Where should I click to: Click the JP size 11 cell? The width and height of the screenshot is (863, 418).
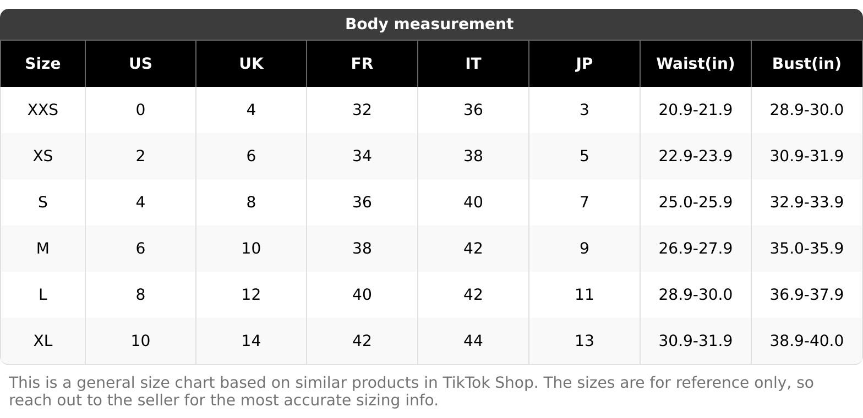[x=585, y=295]
